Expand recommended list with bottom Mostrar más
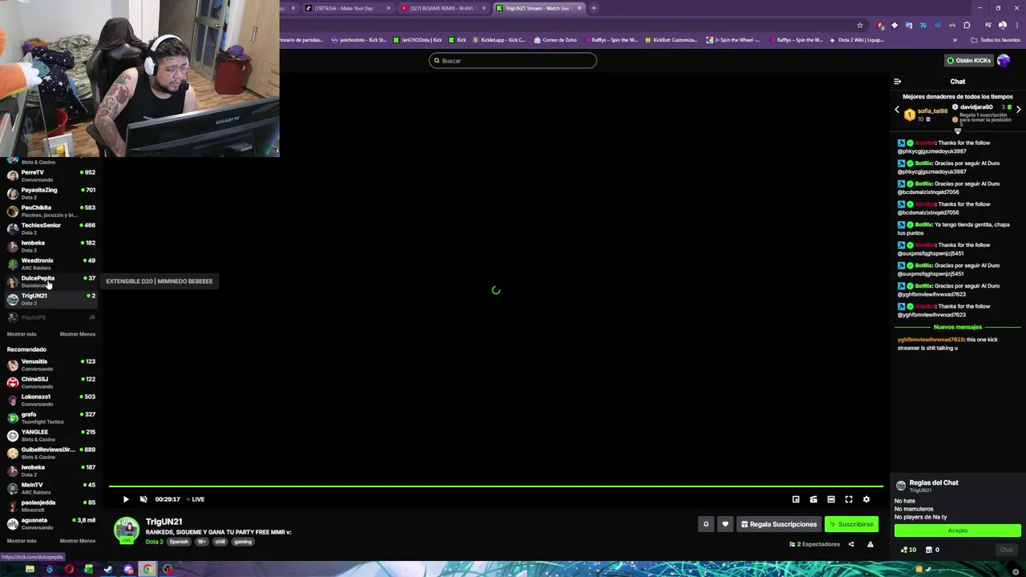This screenshot has width=1026, height=577. tap(22, 541)
